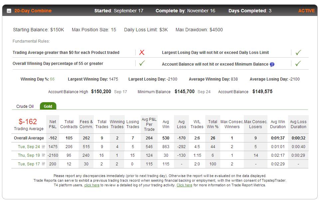Click the Account Balance High value $150,200

101,92
